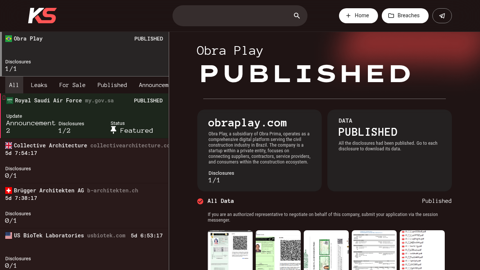The height and width of the screenshot is (270, 480).
Task: Open the third rotated ID card thumbnail
Action: [326, 250]
